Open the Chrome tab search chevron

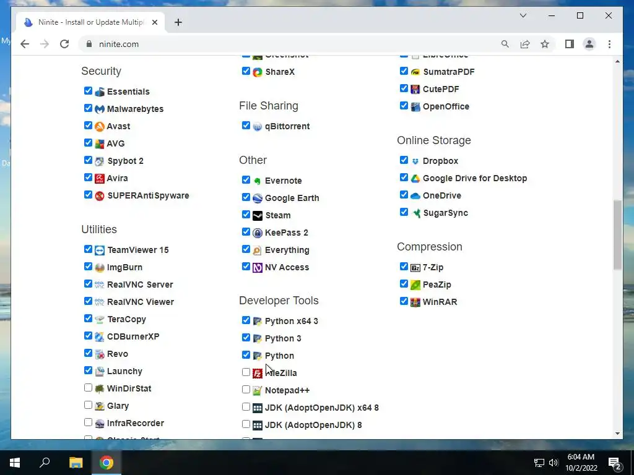click(x=523, y=15)
